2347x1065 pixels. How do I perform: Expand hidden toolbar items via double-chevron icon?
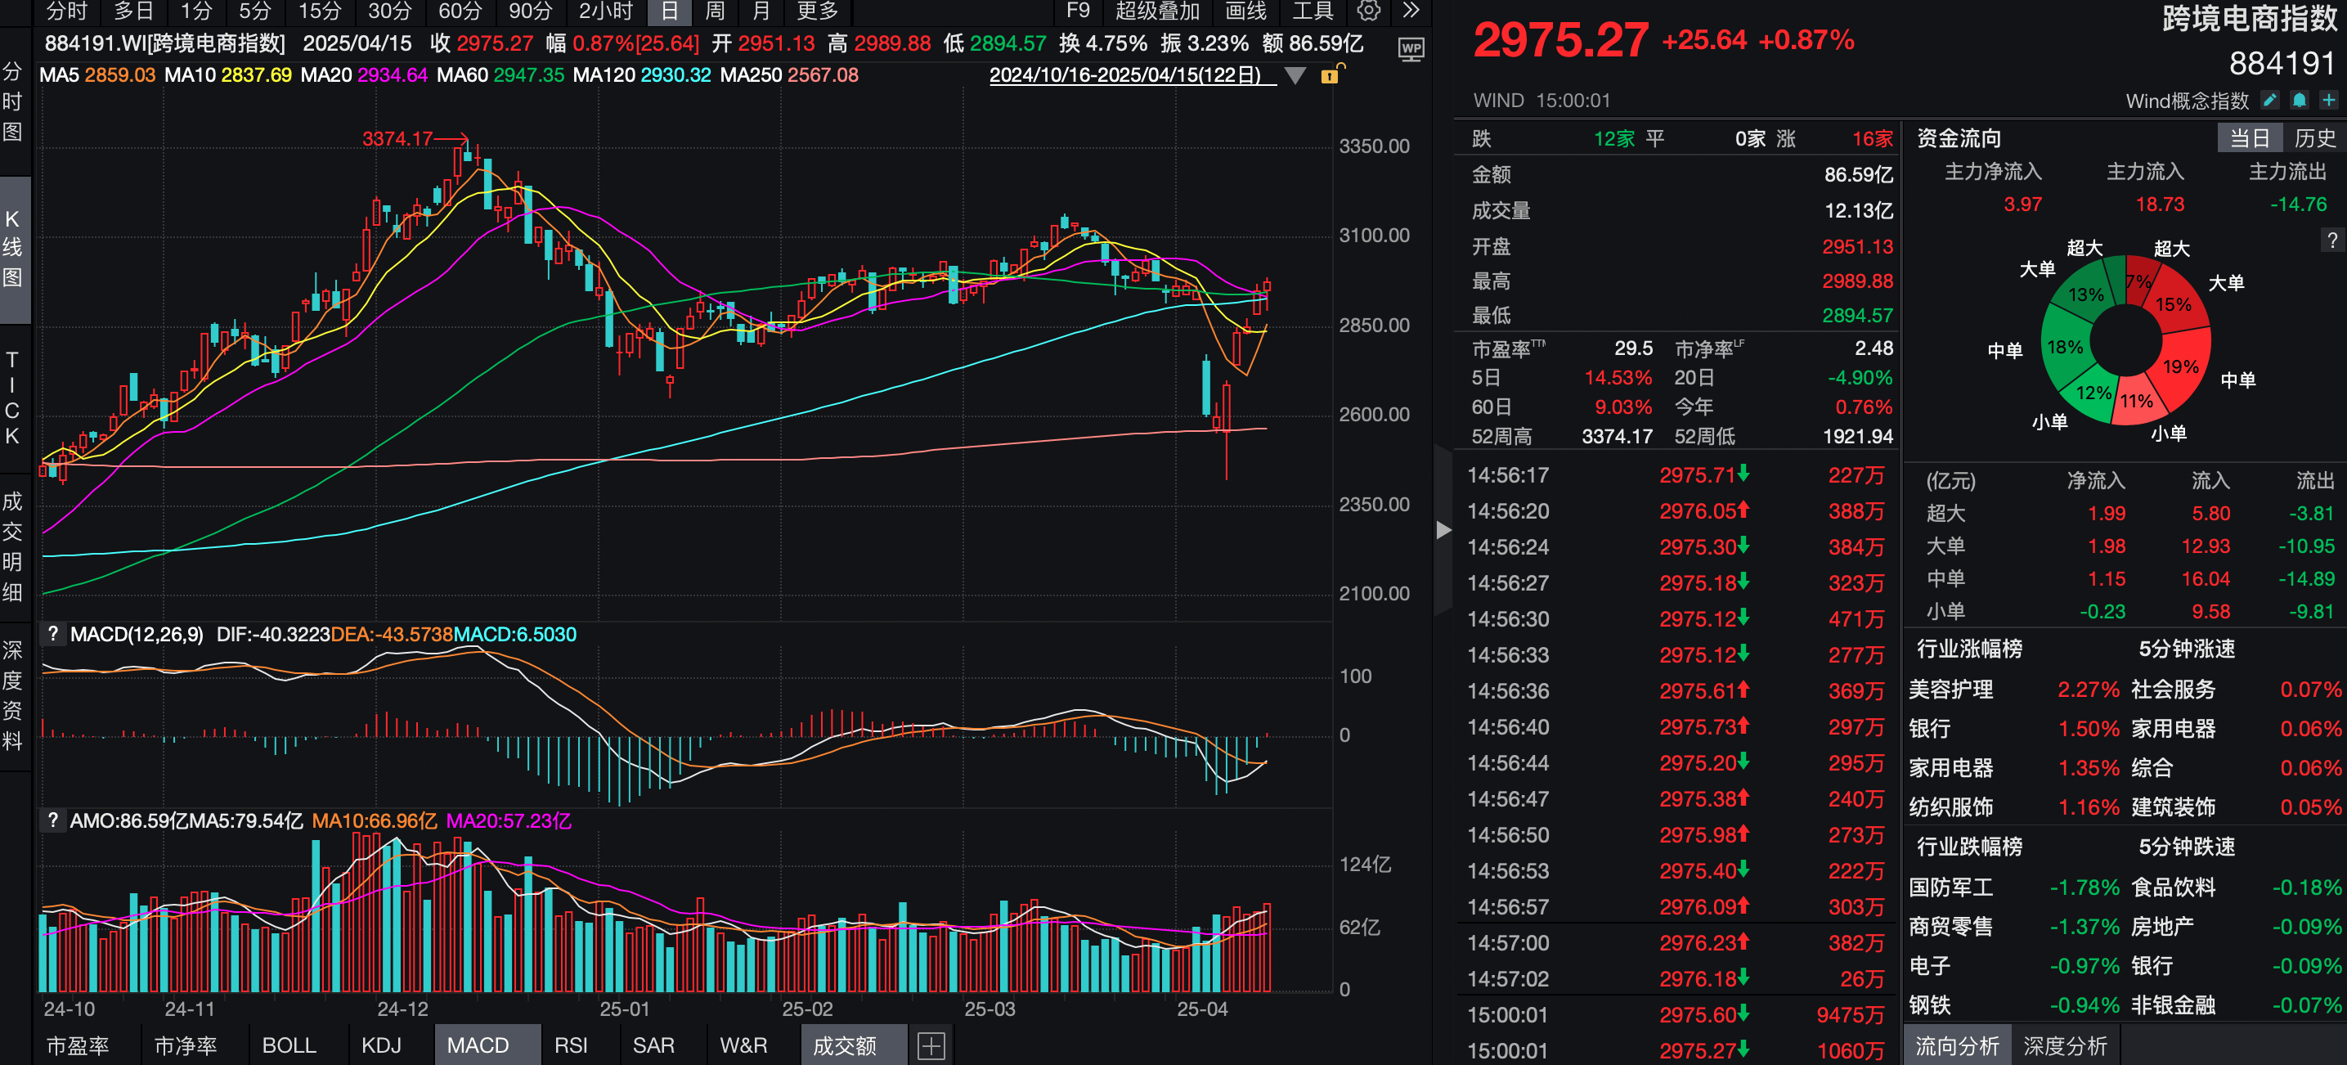pyautogui.click(x=1411, y=11)
